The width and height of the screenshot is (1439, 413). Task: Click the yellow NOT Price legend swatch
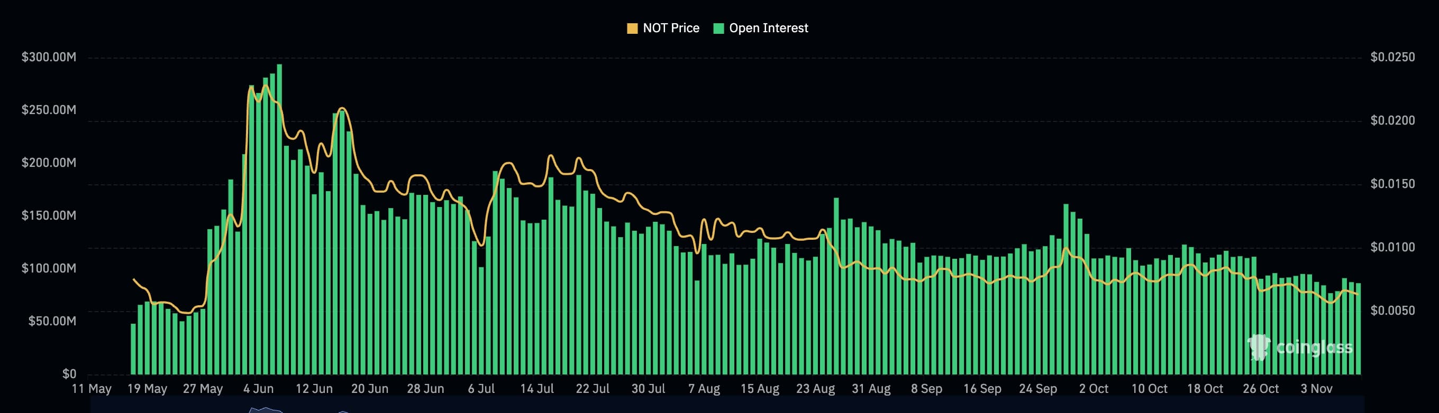click(632, 29)
